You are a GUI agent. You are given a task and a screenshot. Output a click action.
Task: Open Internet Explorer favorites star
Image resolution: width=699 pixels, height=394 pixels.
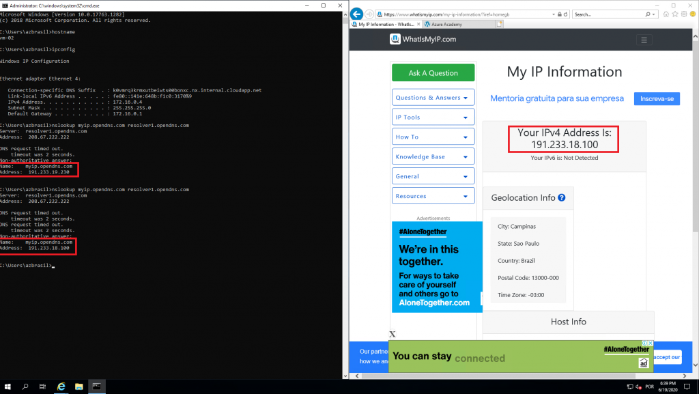tap(675, 14)
